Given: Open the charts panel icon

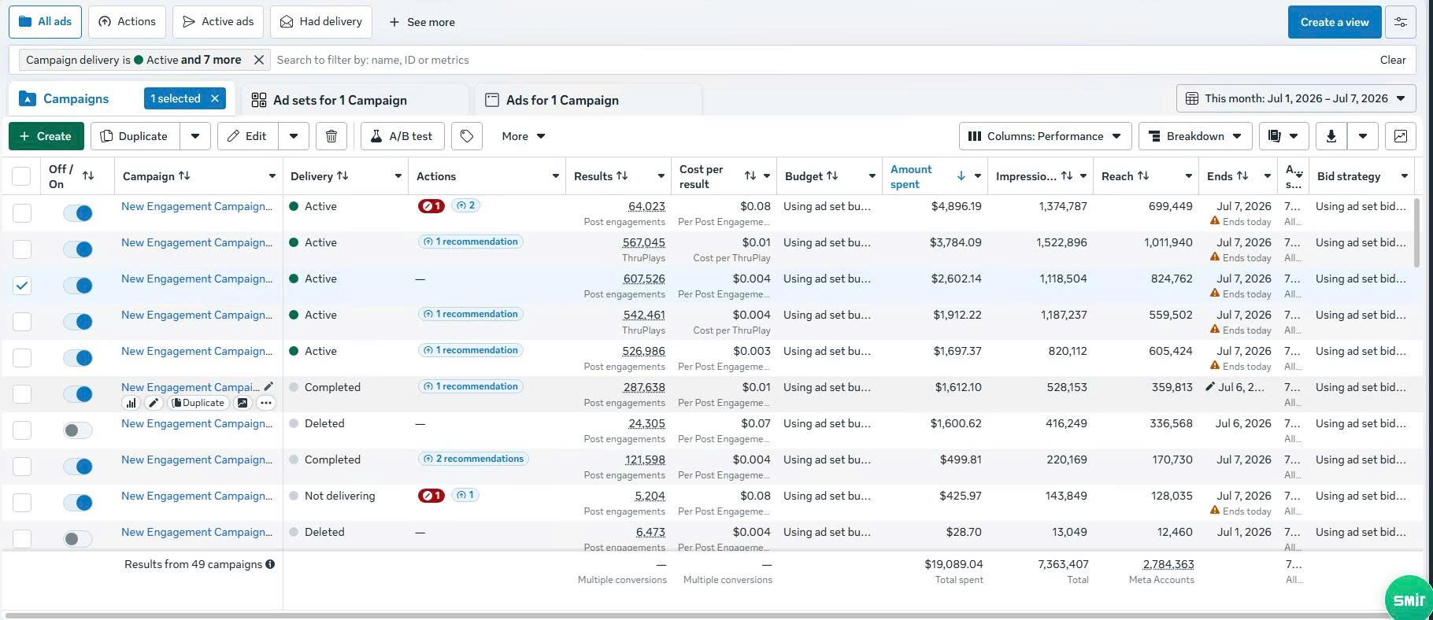Looking at the screenshot, I should coord(1400,136).
